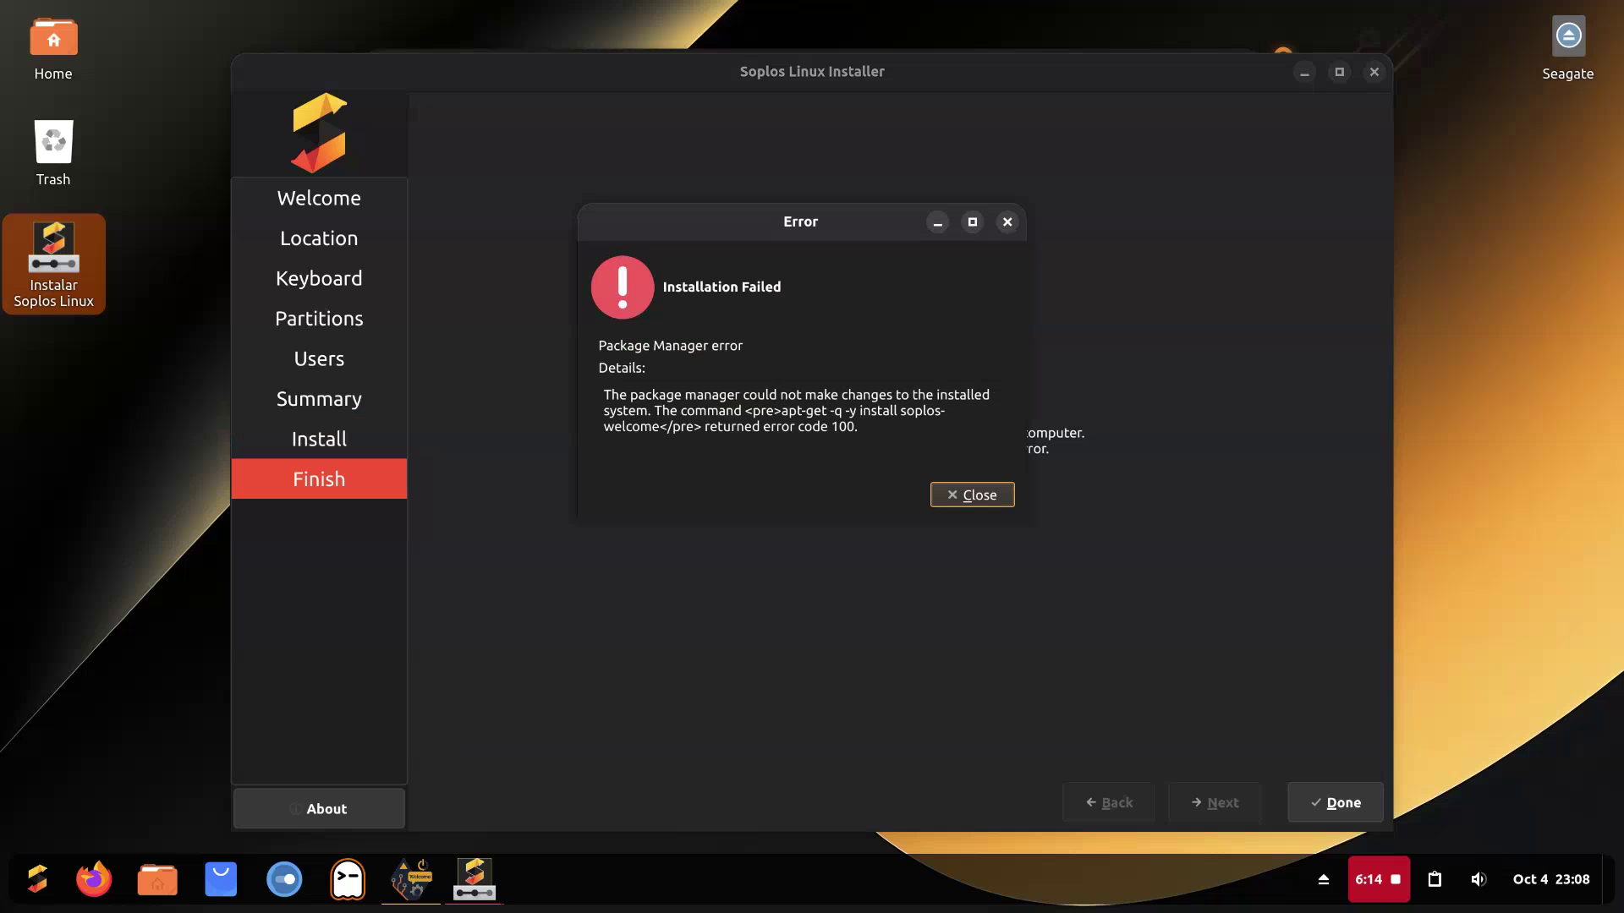1624x913 pixels.
Task: Maximize the Soplos Linux Installer window
Action: [x=1339, y=73]
